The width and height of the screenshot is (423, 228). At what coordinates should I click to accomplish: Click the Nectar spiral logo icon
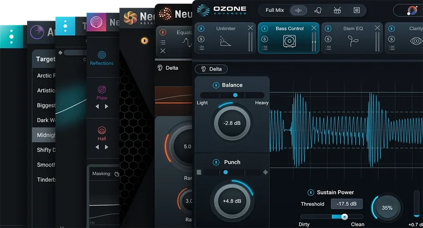click(130, 18)
